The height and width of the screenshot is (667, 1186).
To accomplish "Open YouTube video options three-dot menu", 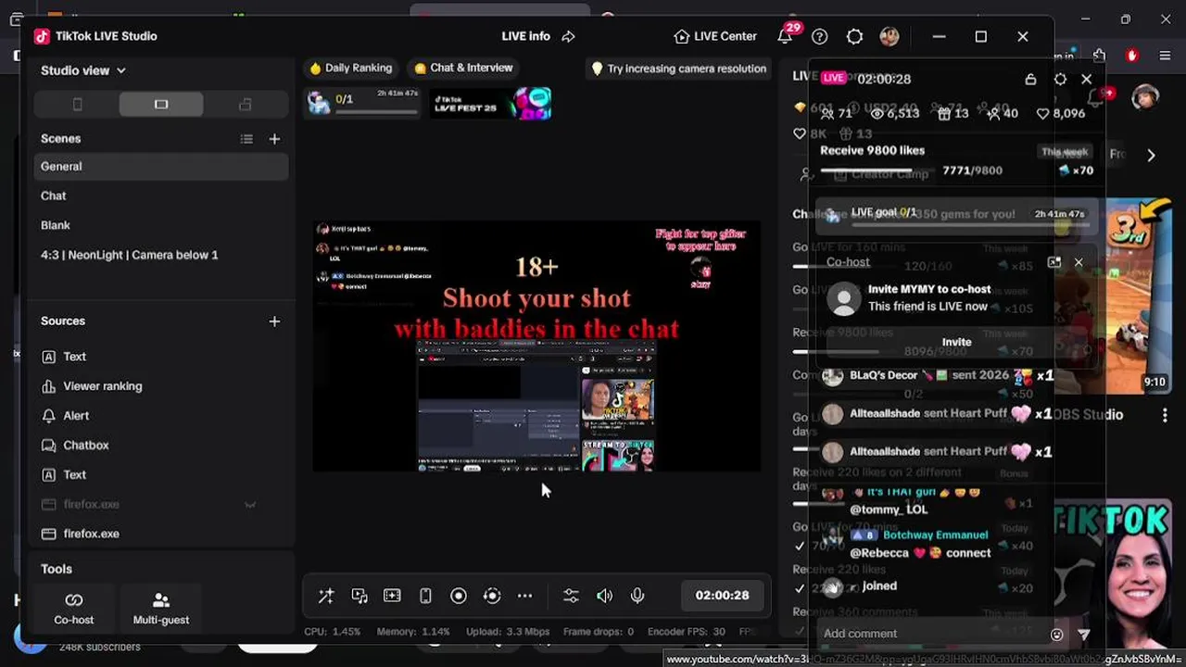I will point(1165,416).
